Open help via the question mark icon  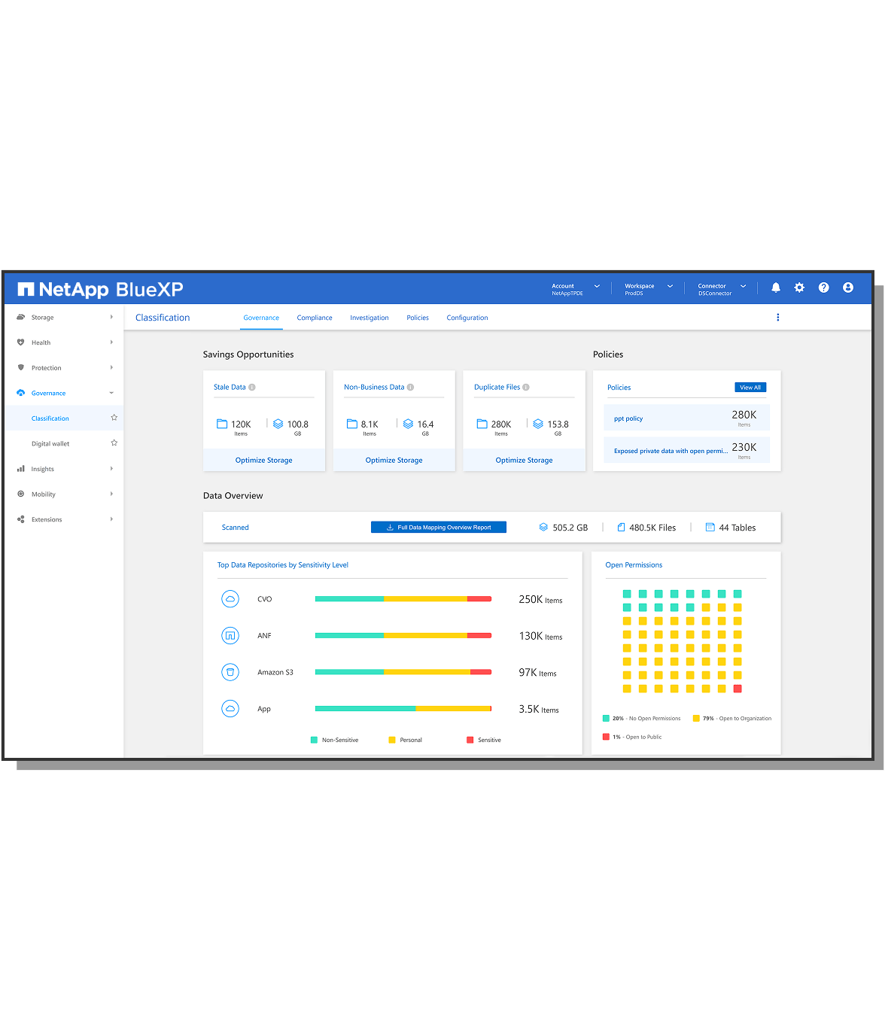click(823, 287)
